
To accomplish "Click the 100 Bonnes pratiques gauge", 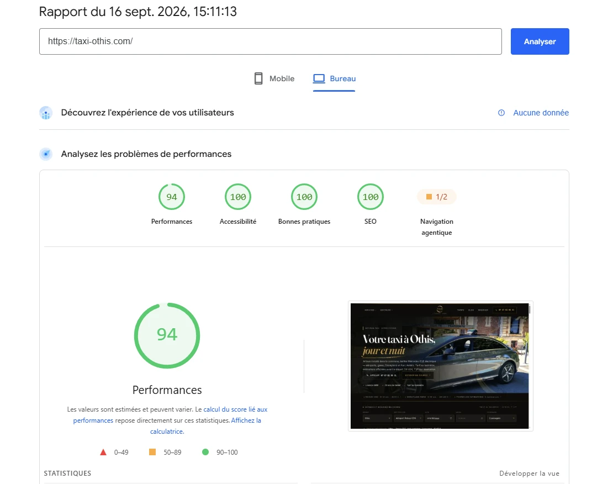I will tap(304, 197).
